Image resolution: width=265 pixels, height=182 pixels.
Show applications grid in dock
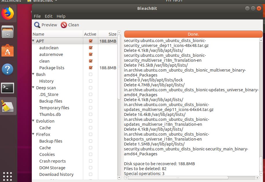(x=8, y=176)
